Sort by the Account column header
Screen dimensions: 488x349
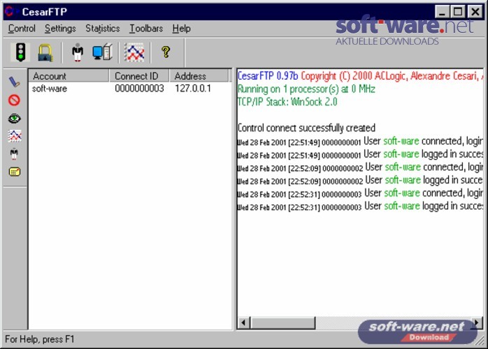point(69,76)
